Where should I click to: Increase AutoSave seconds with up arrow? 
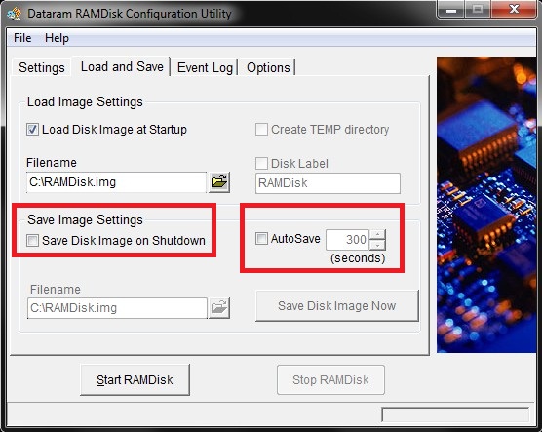378,234
